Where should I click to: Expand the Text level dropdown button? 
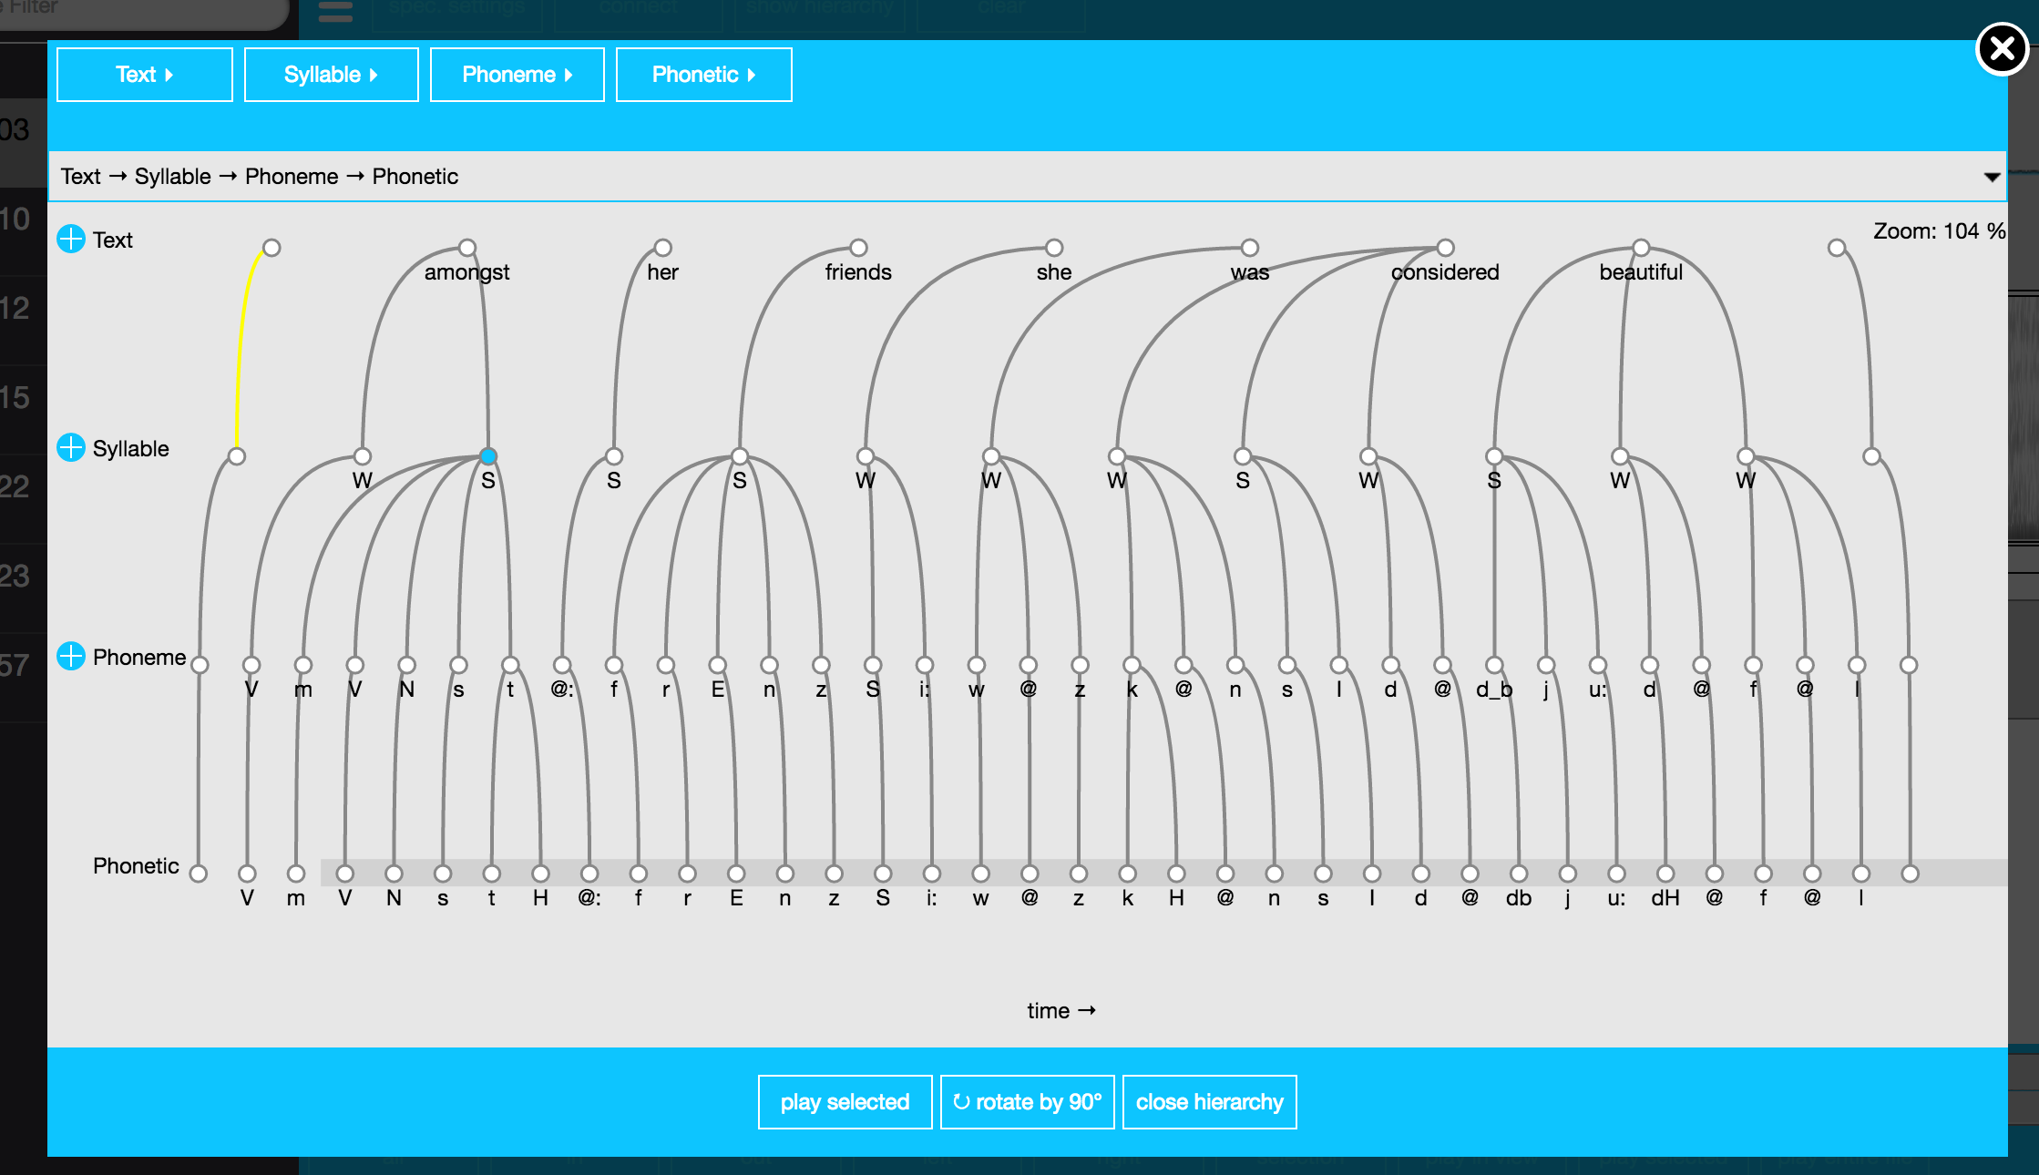point(144,75)
